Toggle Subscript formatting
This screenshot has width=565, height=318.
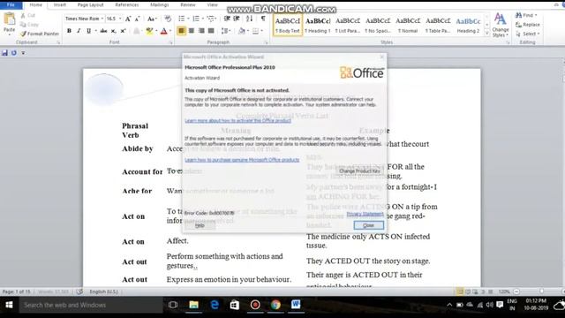(x=113, y=31)
